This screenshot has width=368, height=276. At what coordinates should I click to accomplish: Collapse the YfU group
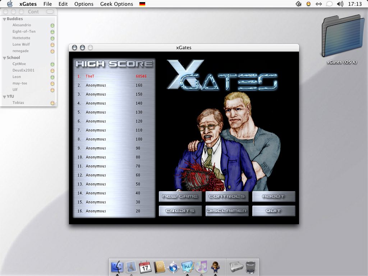(4, 97)
